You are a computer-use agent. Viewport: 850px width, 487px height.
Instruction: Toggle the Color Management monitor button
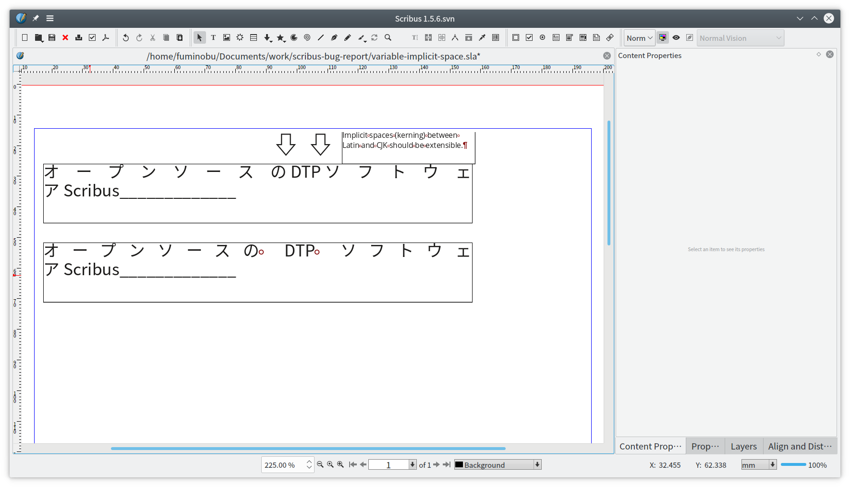point(663,37)
